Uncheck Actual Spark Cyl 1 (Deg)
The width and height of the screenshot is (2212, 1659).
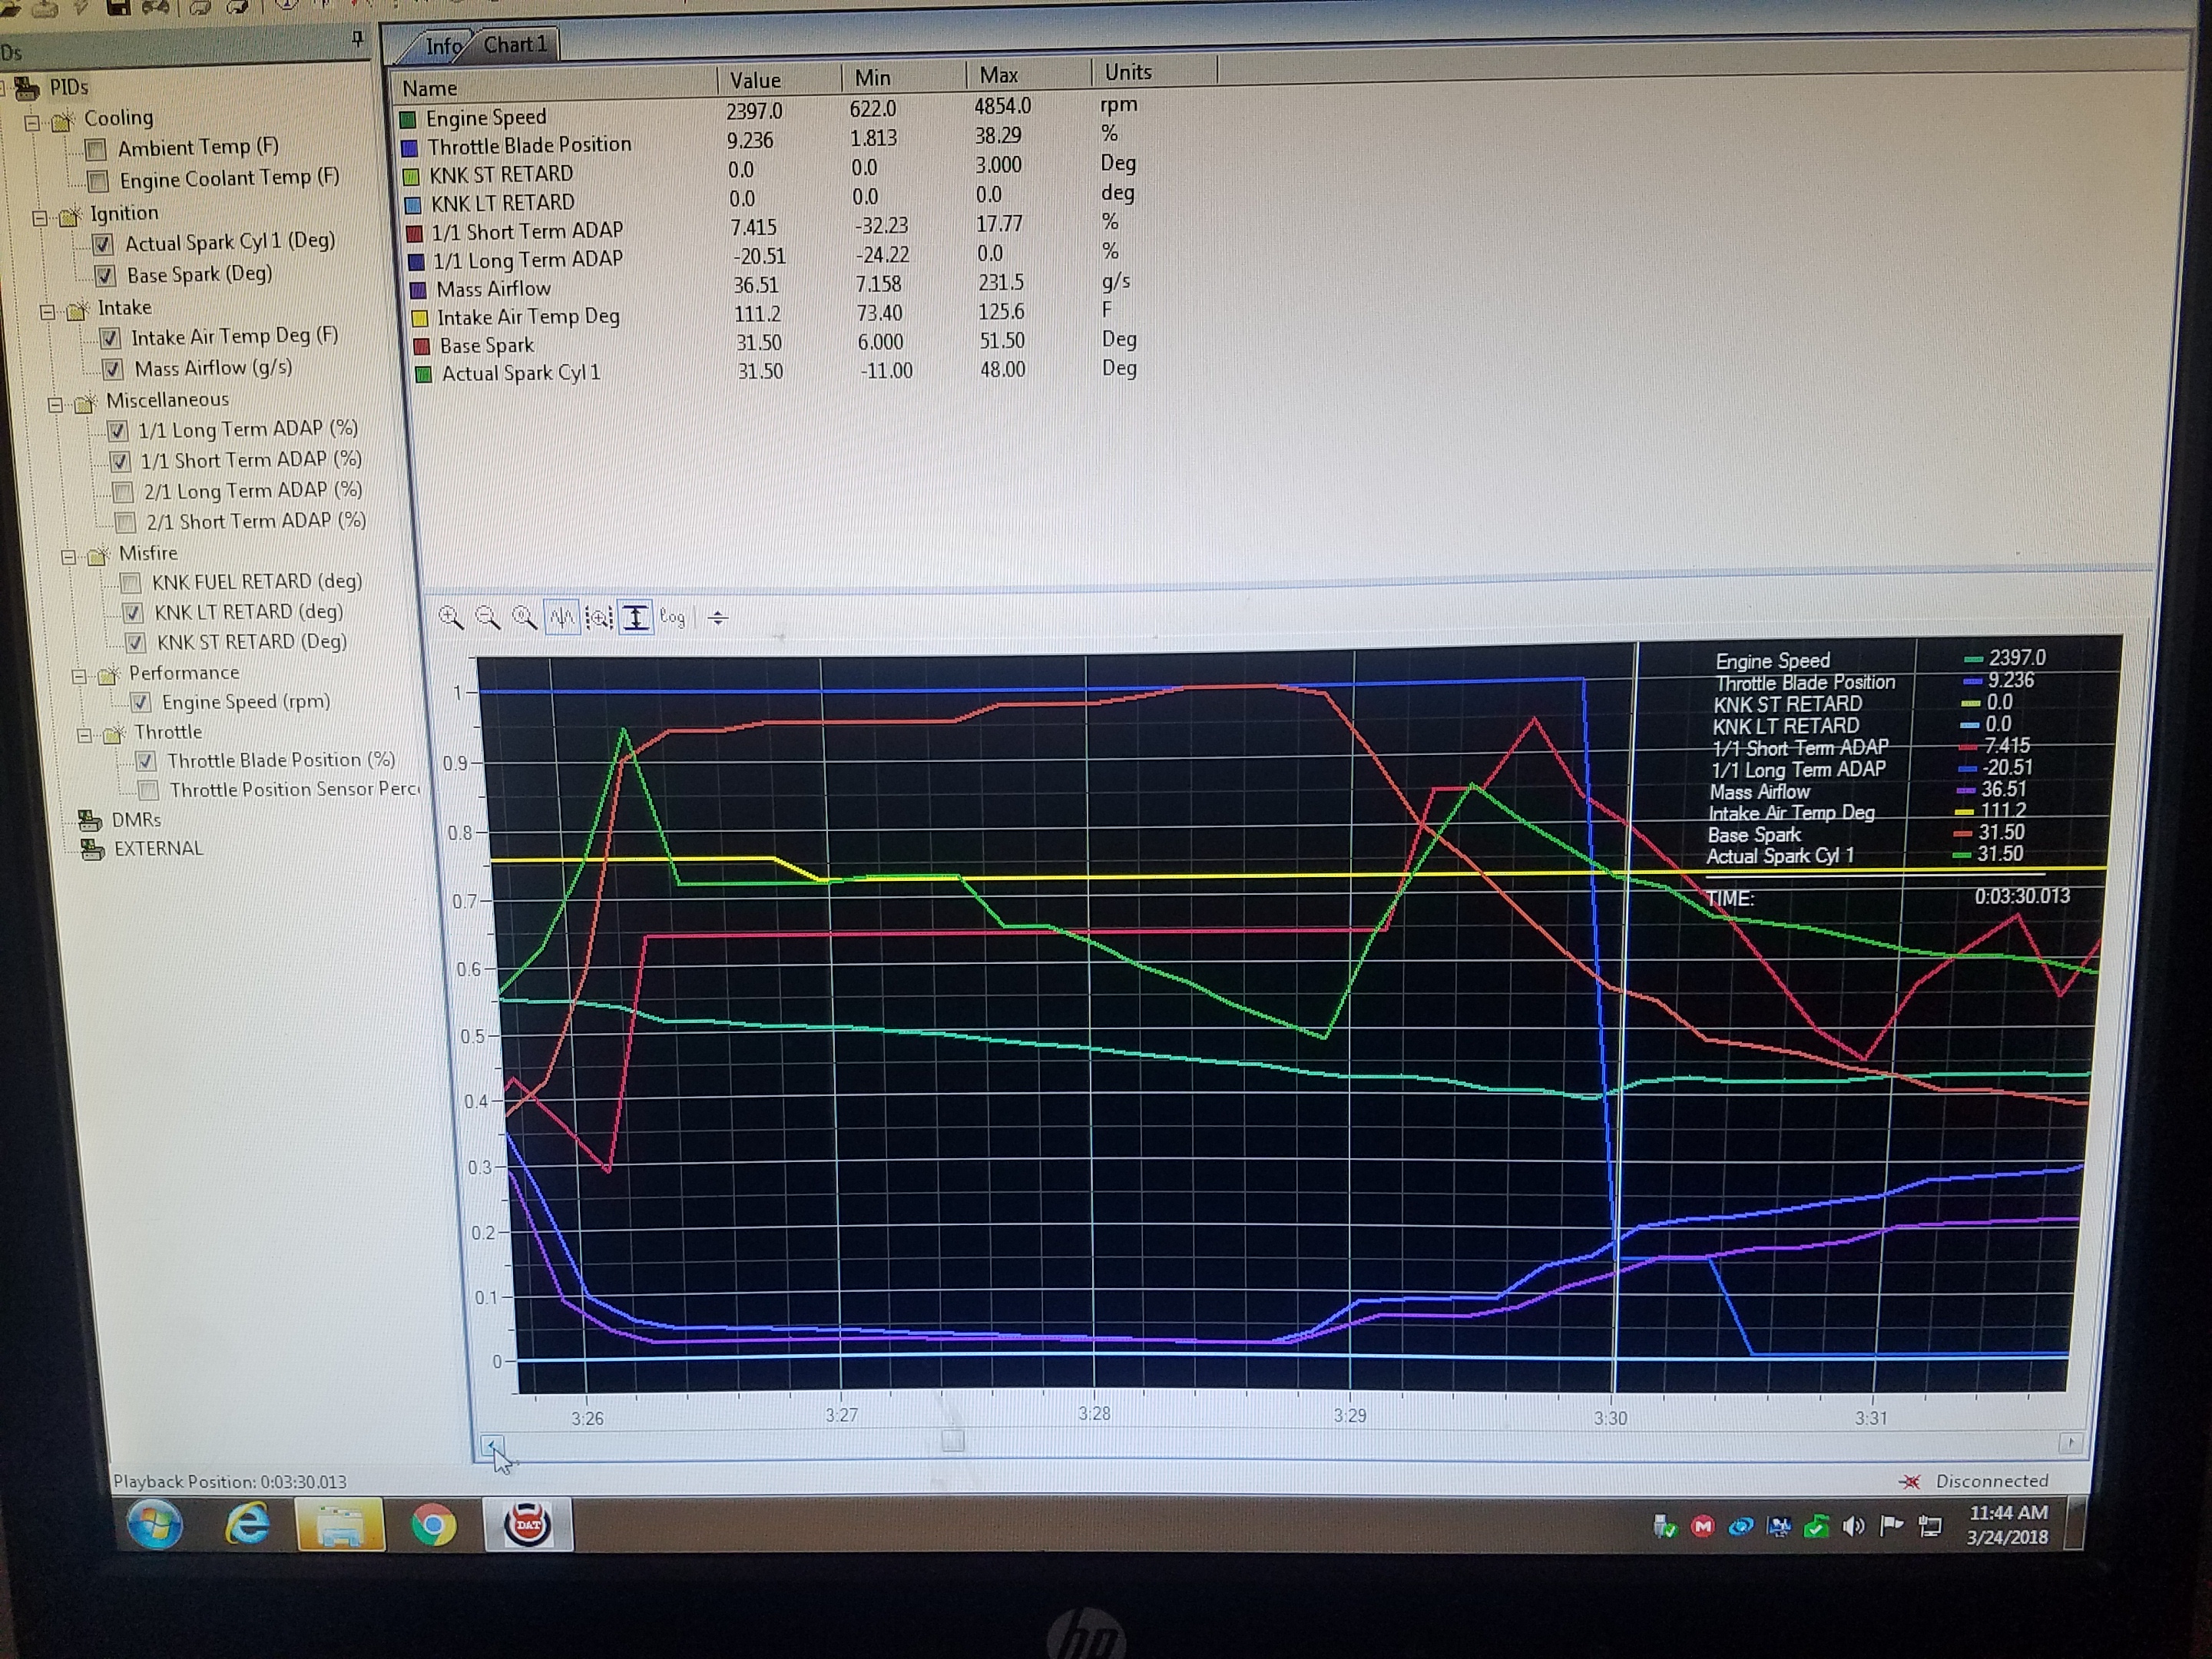[x=102, y=244]
